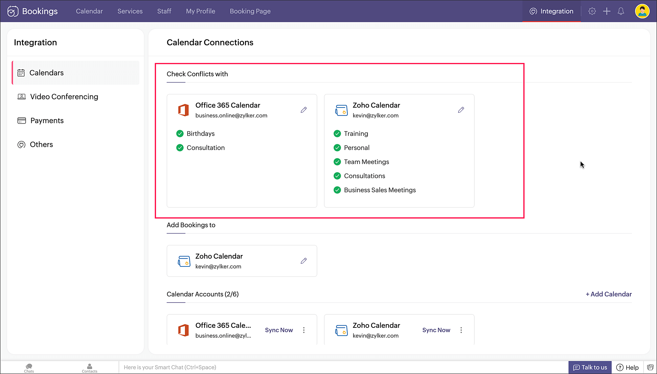This screenshot has height=374, width=657.
Task: Click the Team Meetings green check mark
Action: pos(337,162)
